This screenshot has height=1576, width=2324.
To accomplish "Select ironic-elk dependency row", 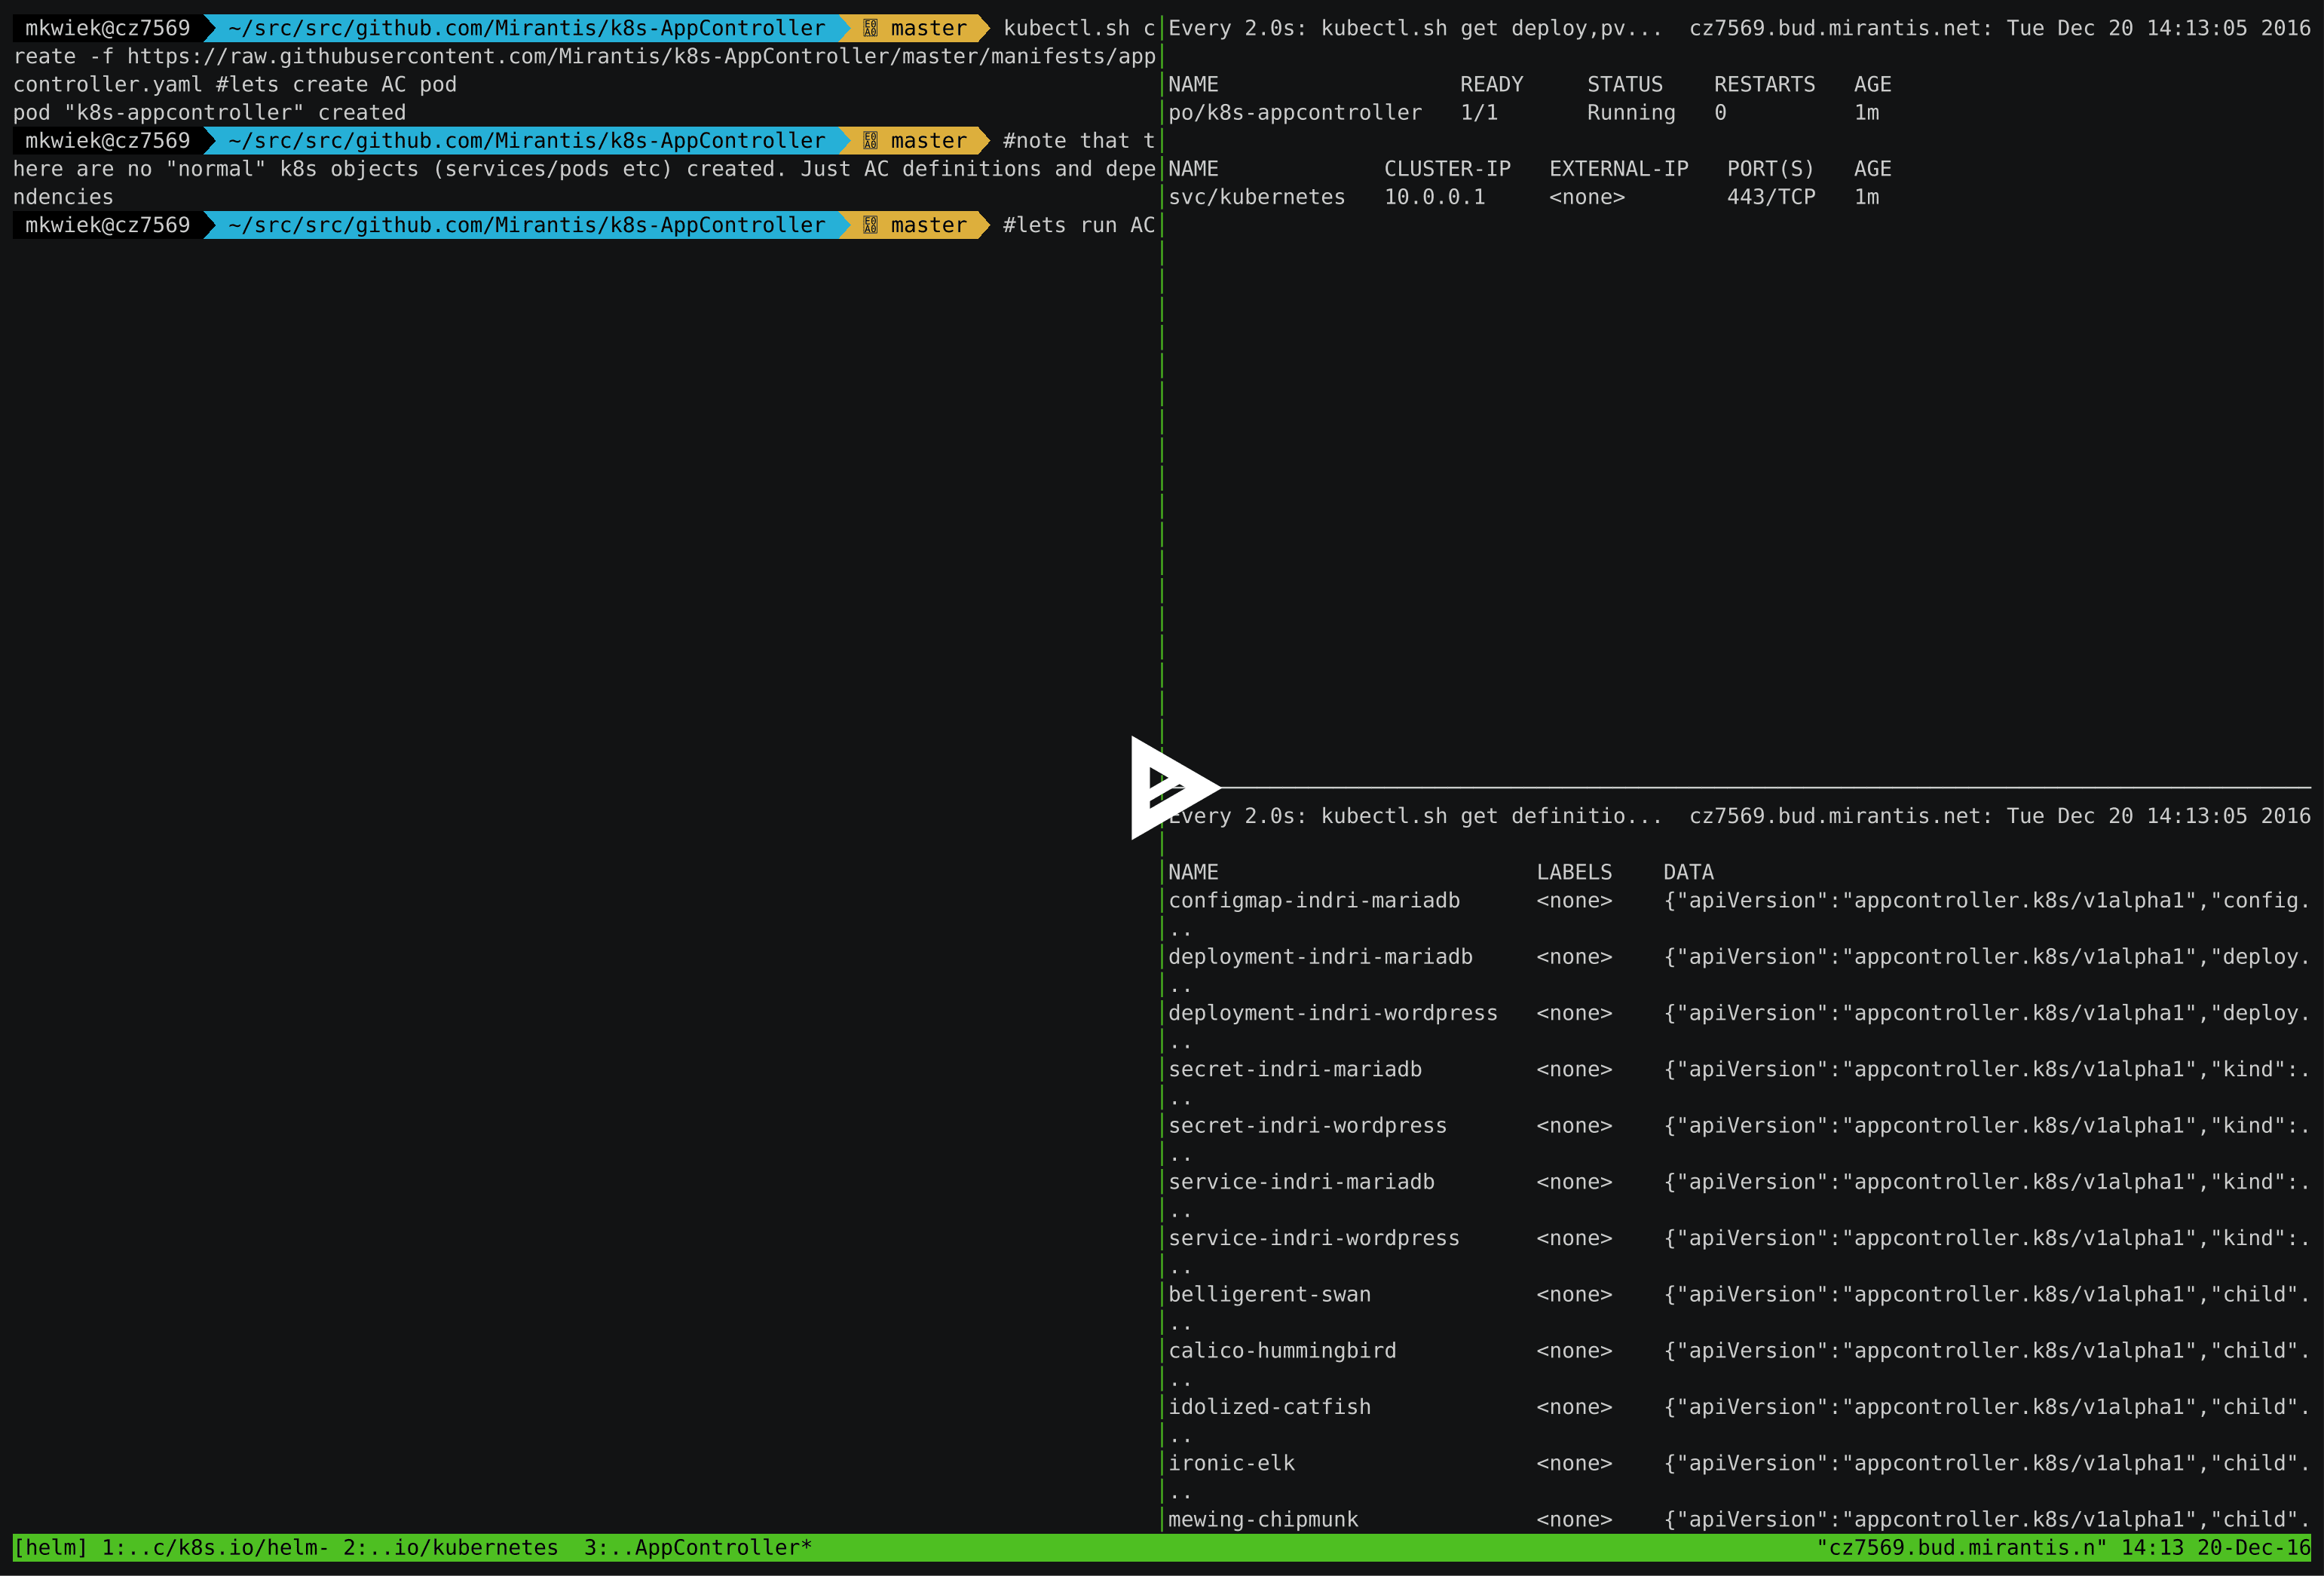I will click(x=1231, y=1463).
